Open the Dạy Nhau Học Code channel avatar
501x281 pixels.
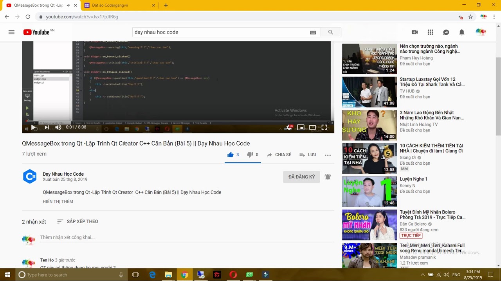click(x=30, y=177)
